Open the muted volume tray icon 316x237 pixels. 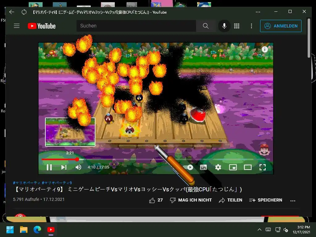tap(286, 230)
